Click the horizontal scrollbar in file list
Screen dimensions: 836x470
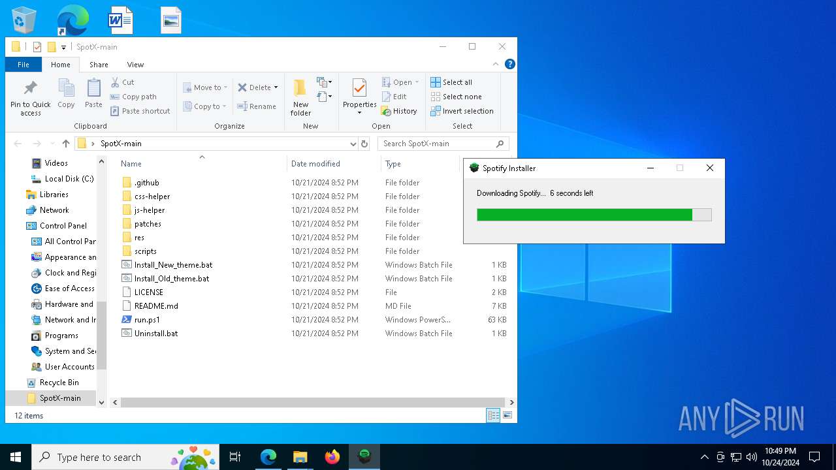[x=313, y=403]
